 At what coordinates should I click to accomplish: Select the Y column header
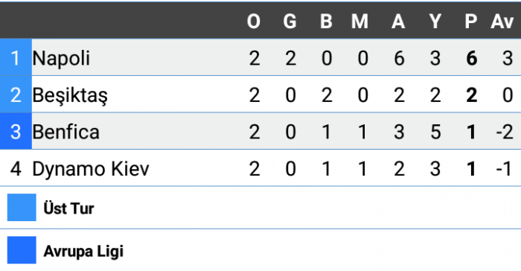pos(435,22)
